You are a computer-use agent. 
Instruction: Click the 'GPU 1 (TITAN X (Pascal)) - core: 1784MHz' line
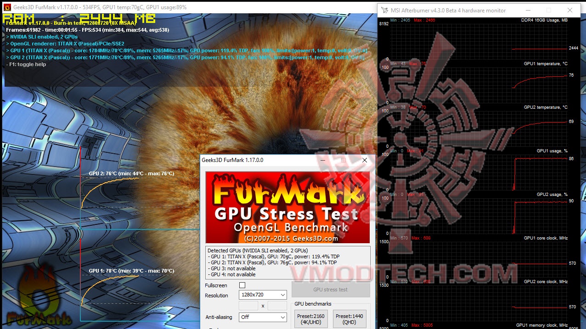(x=186, y=50)
